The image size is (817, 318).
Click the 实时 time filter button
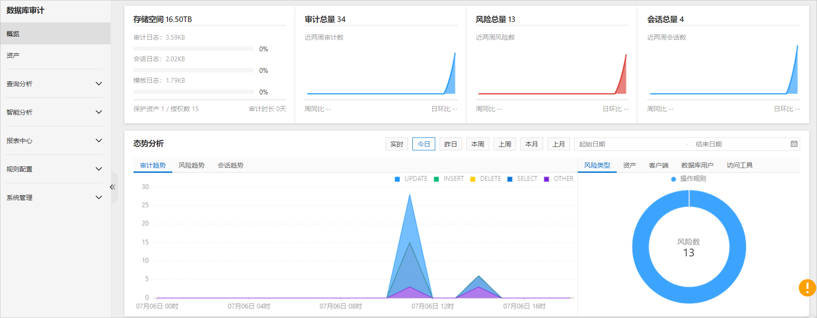point(397,144)
